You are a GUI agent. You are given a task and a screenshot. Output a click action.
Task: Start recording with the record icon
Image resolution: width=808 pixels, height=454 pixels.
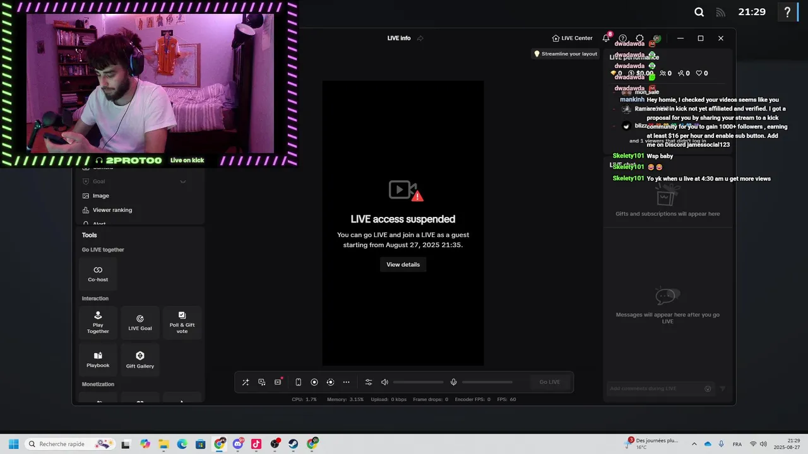pos(314,382)
